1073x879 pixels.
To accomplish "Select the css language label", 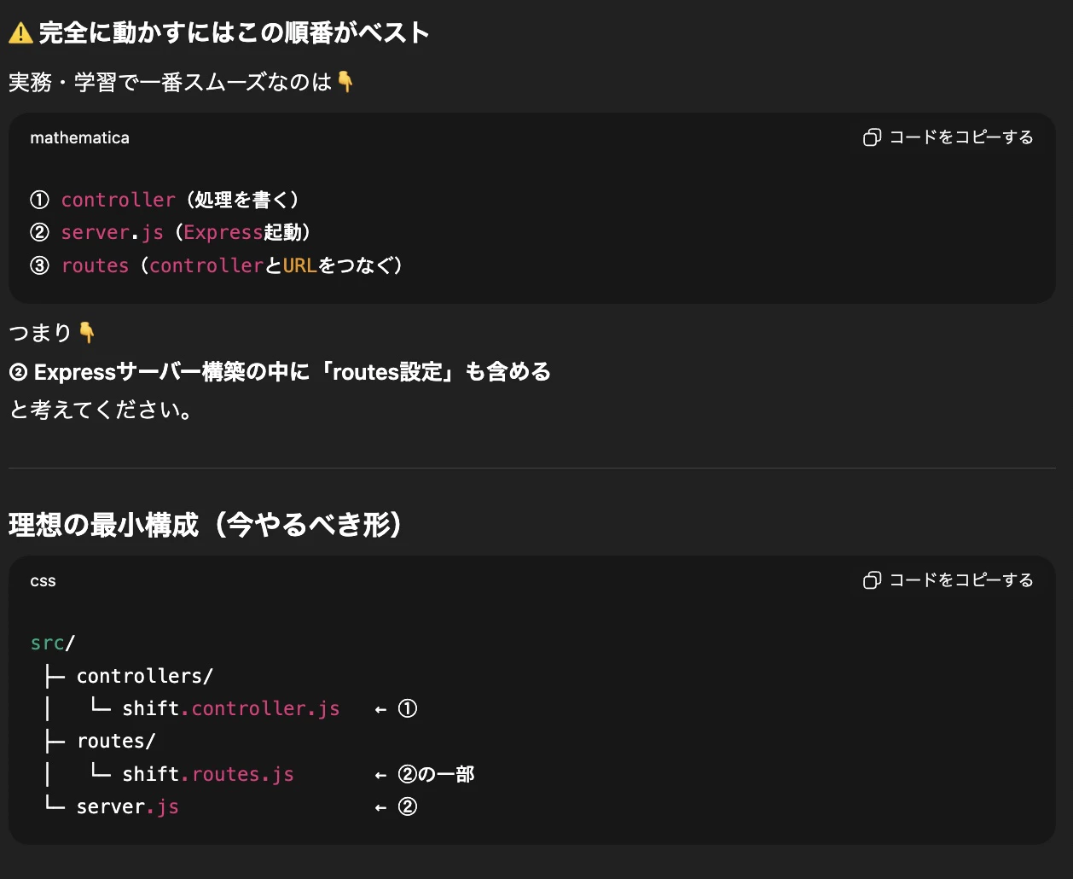I will (x=43, y=580).
